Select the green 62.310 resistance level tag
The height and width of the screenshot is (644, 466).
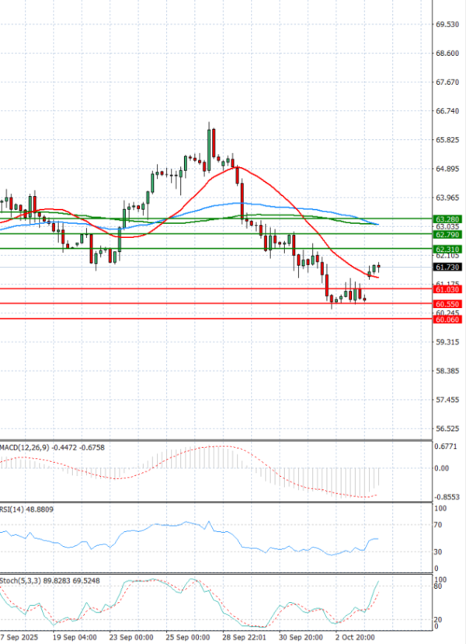tap(447, 248)
